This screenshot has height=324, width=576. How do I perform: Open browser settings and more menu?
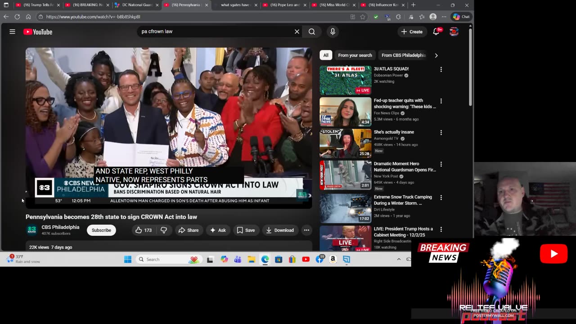point(444,17)
